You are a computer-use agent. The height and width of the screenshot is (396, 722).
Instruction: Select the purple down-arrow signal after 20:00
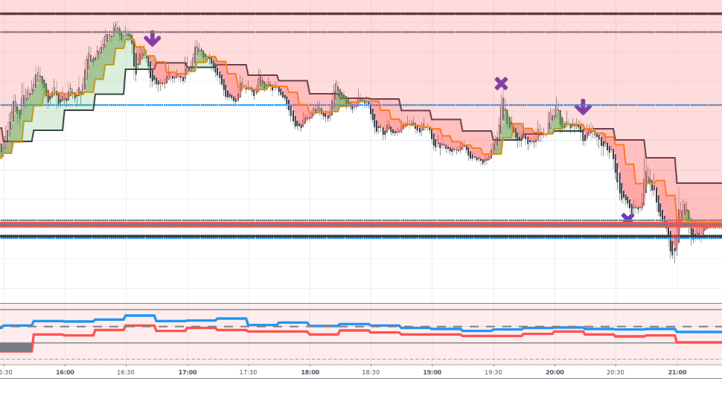click(583, 107)
